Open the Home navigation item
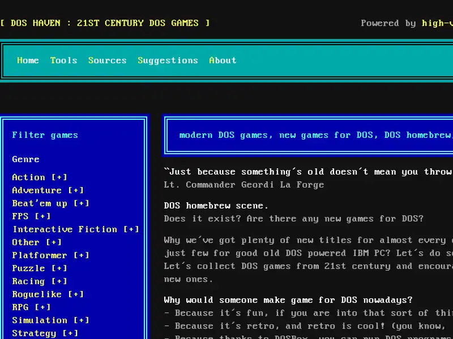Viewport: 453px width, 339px height. tap(28, 60)
